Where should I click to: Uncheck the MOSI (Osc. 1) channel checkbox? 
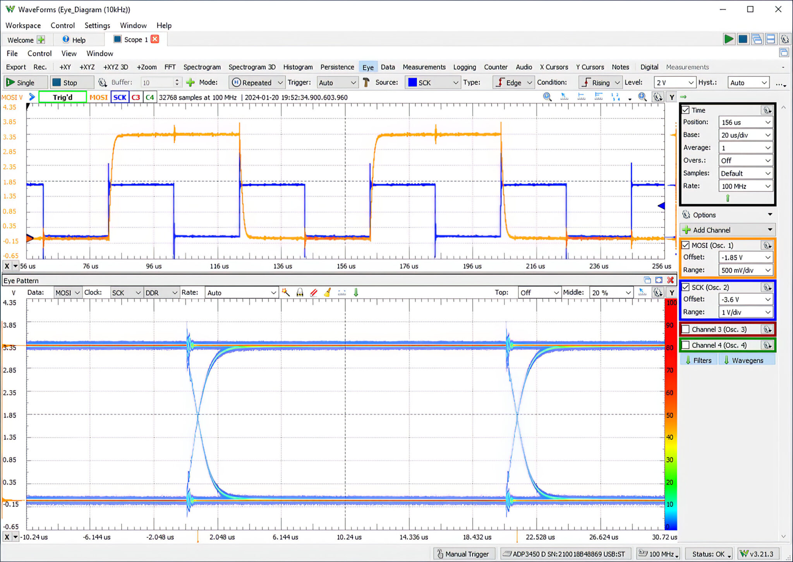tap(686, 245)
